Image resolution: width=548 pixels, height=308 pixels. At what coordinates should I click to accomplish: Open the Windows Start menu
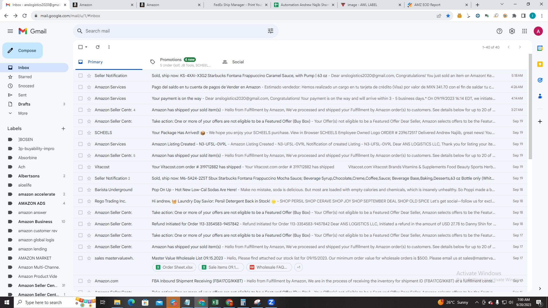point(7,302)
